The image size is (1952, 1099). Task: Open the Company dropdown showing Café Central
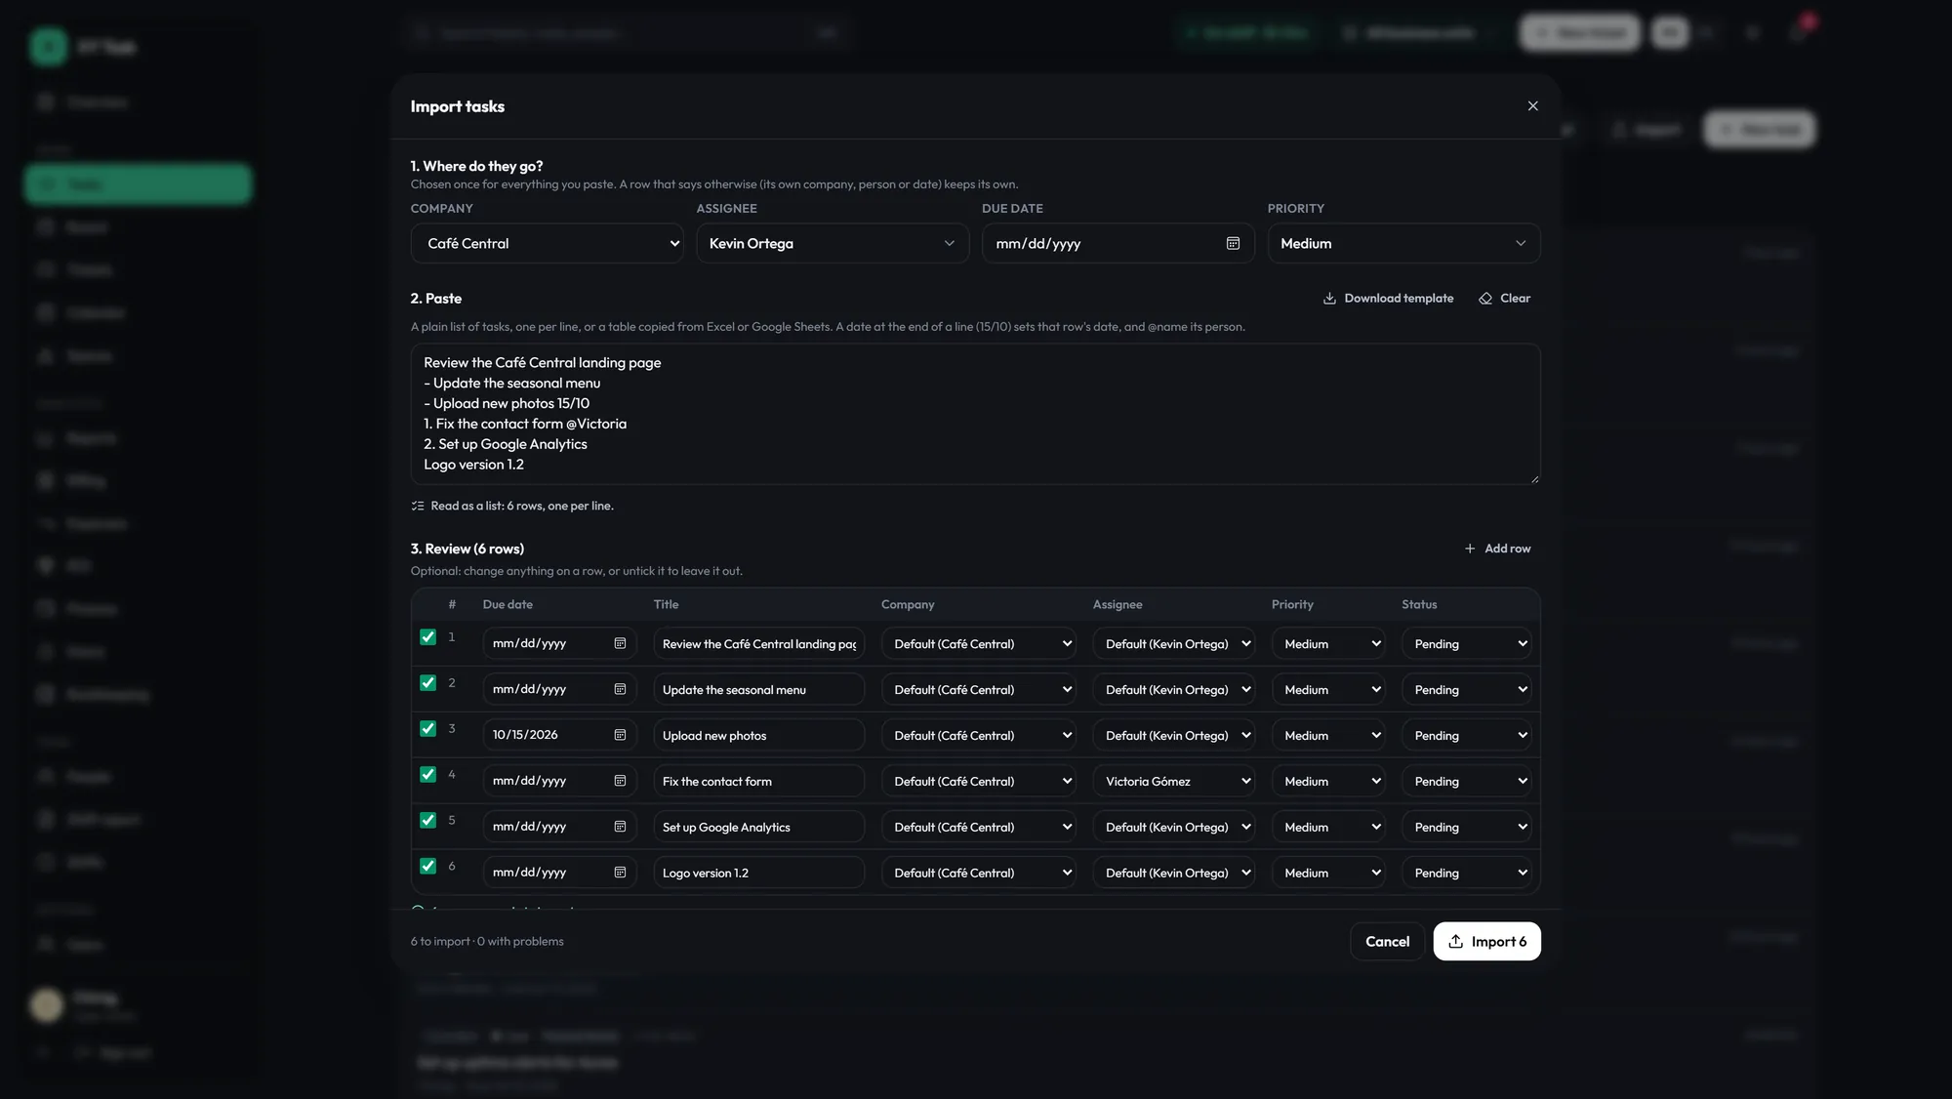coord(547,243)
